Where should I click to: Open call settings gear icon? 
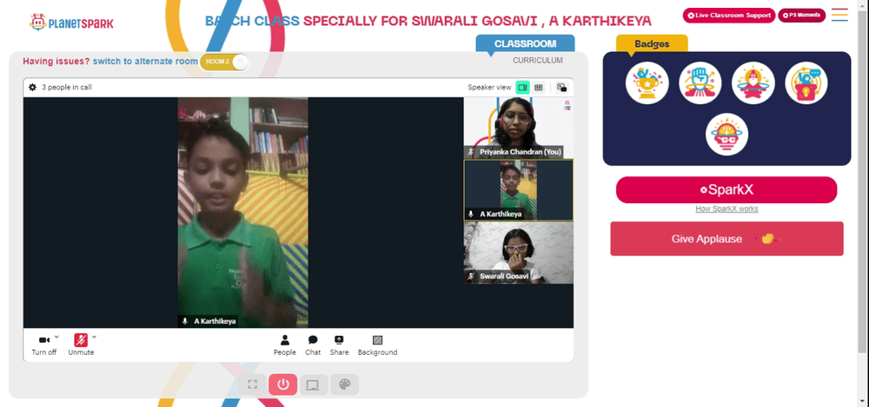pyautogui.click(x=33, y=87)
